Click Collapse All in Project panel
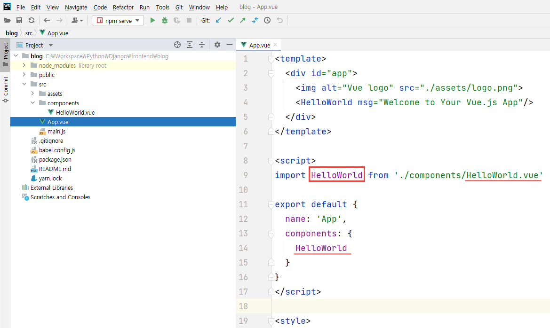550x328 pixels. 202,45
